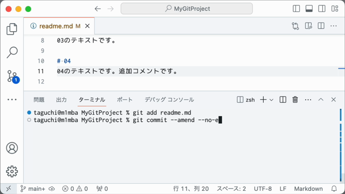The height and width of the screenshot is (194, 345).
Task: Open the Manage gear icon
Action: point(12,171)
